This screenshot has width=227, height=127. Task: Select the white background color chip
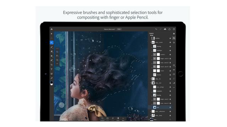click(52, 84)
